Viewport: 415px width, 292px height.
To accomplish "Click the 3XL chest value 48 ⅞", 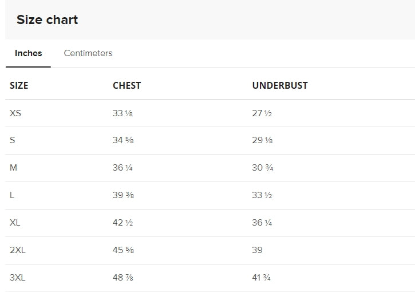I will click(x=122, y=278).
